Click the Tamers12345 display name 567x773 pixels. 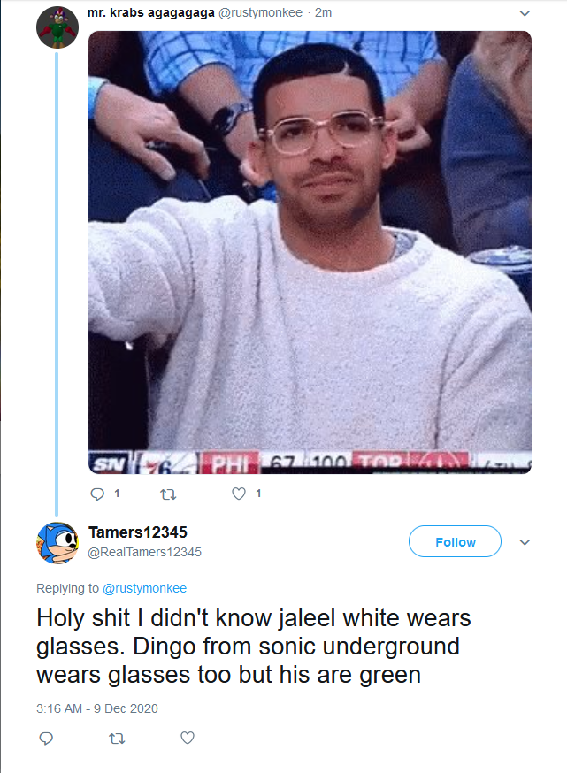click(x=138, y=532)
